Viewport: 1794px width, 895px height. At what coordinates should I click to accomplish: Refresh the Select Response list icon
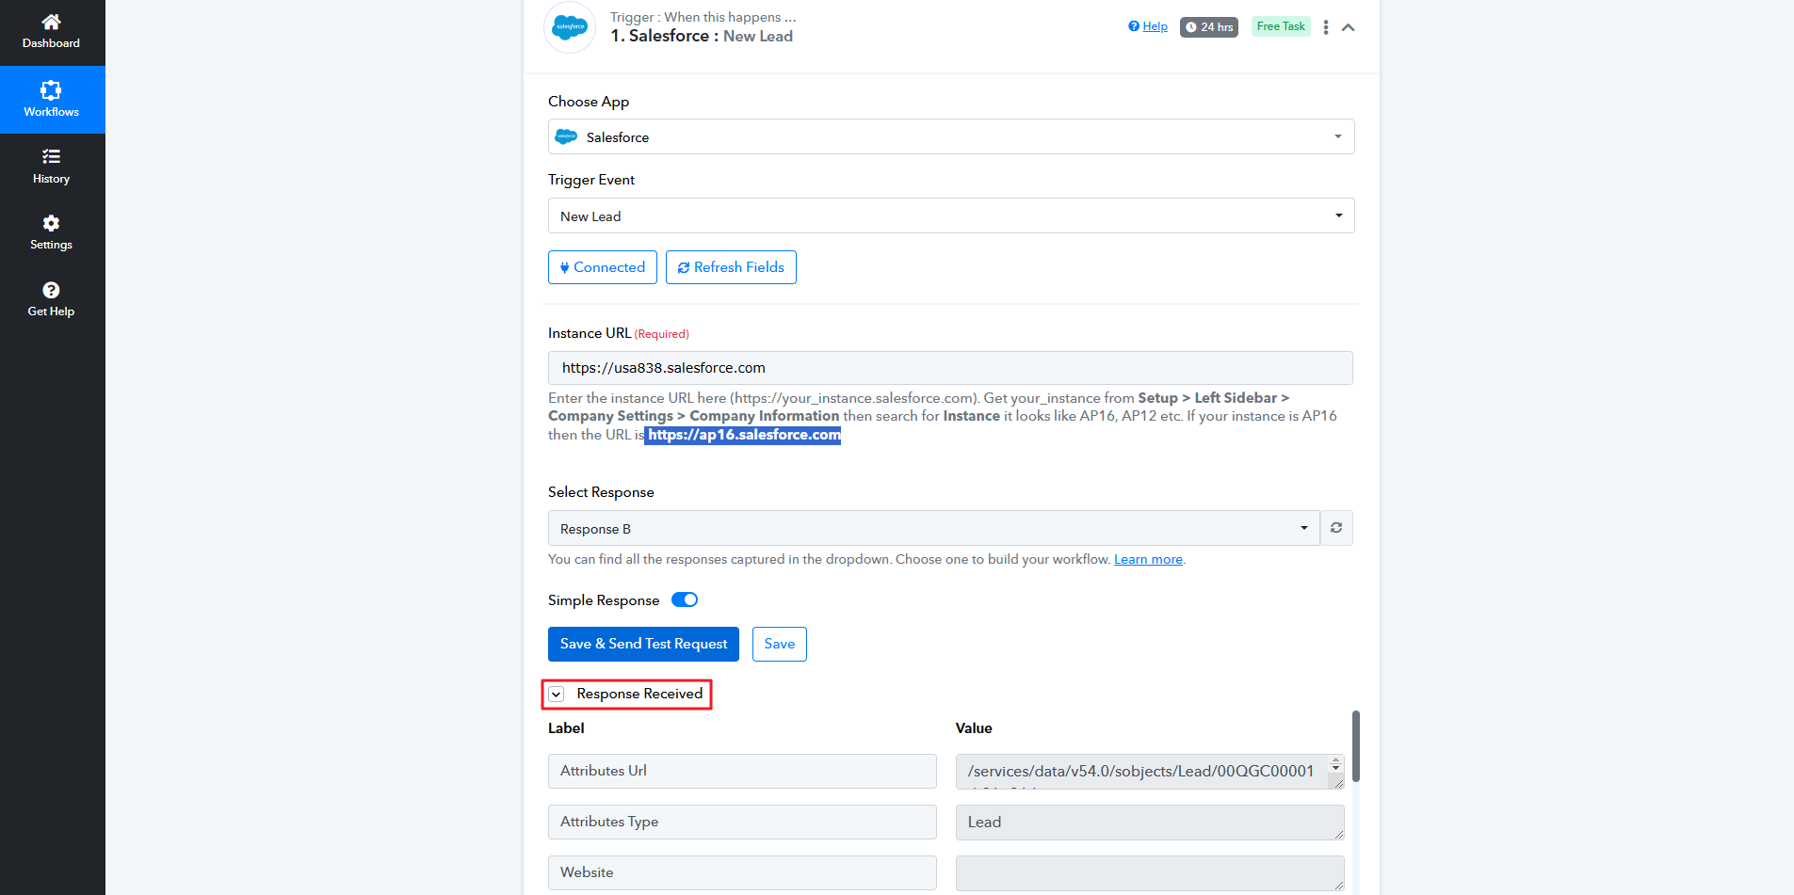(1336, 528)
